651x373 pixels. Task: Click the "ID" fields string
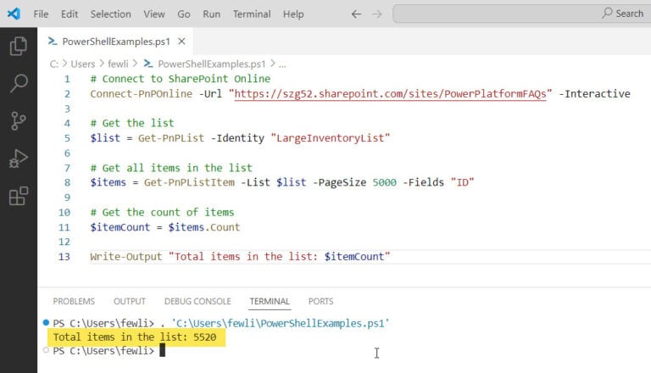tap(463, 182)
